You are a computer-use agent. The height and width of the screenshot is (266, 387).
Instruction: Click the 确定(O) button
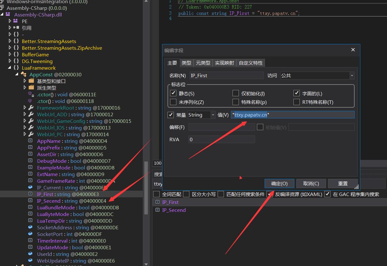[279, 184]
